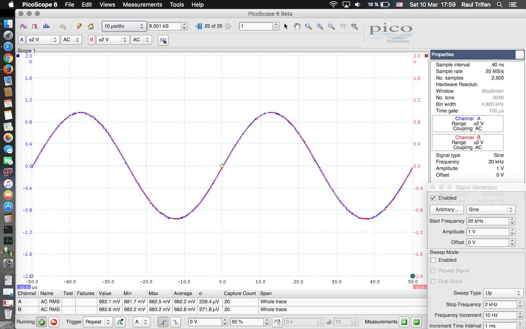Open Channel B options button
The image size is (526, 329).
(92, 40)
